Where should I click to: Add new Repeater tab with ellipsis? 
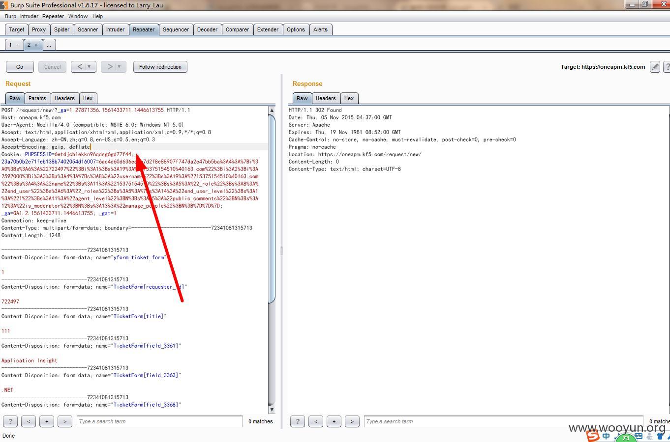49,45
